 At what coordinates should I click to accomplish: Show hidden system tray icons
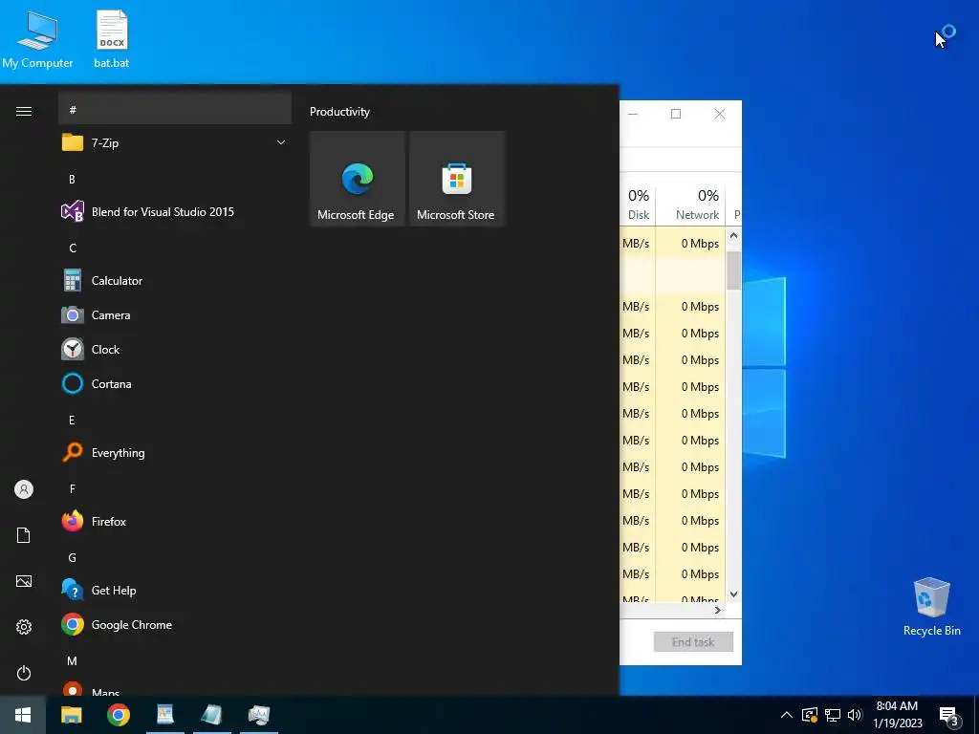click(787, 715)
